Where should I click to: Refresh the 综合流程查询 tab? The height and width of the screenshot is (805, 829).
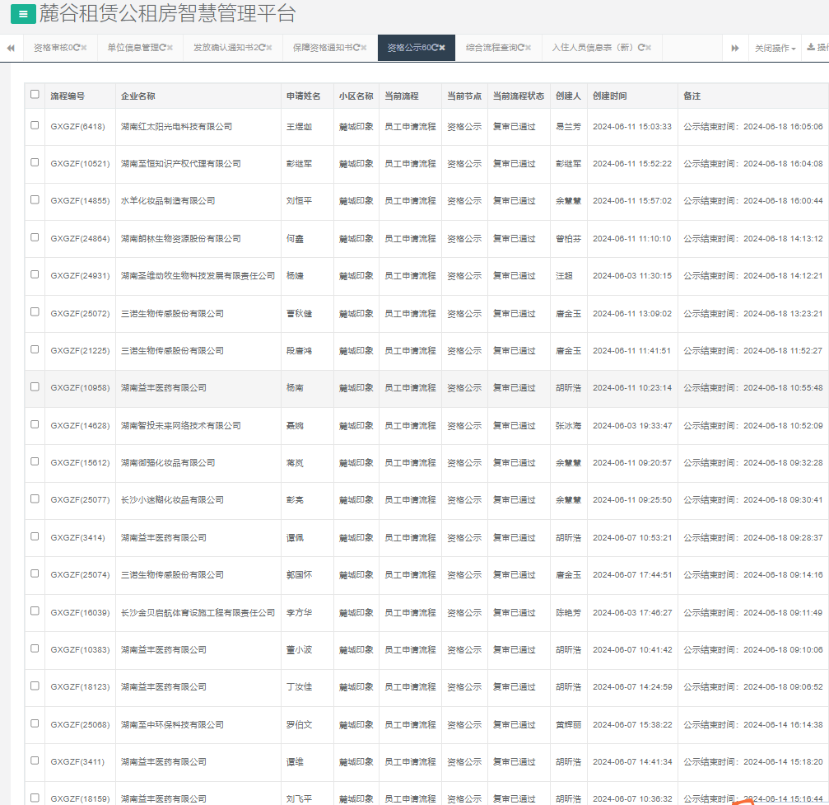[x=521, y=48]
